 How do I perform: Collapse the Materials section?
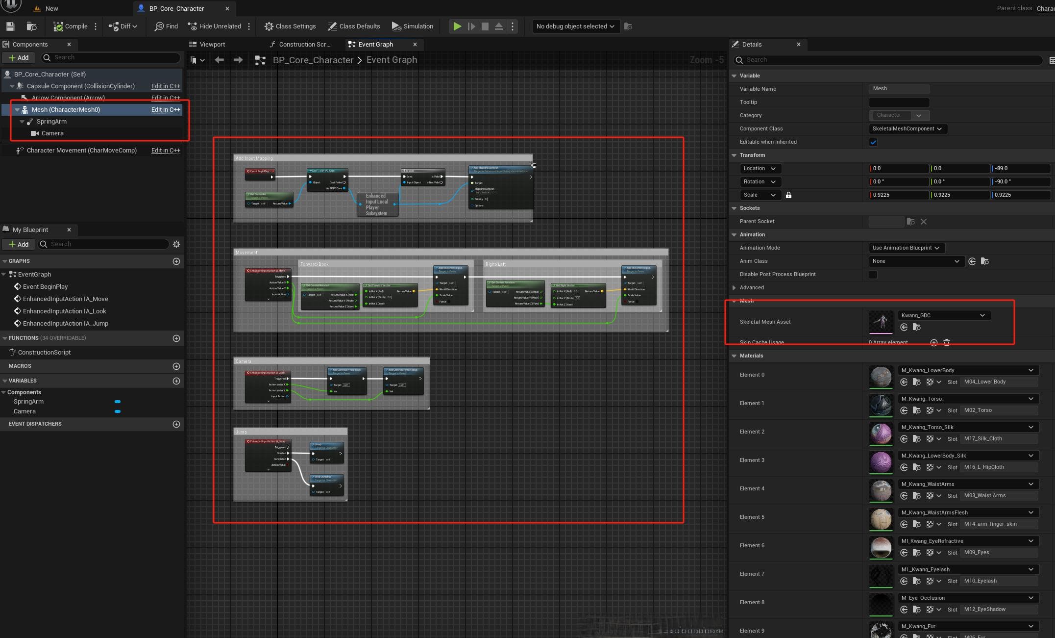[734, 356]
